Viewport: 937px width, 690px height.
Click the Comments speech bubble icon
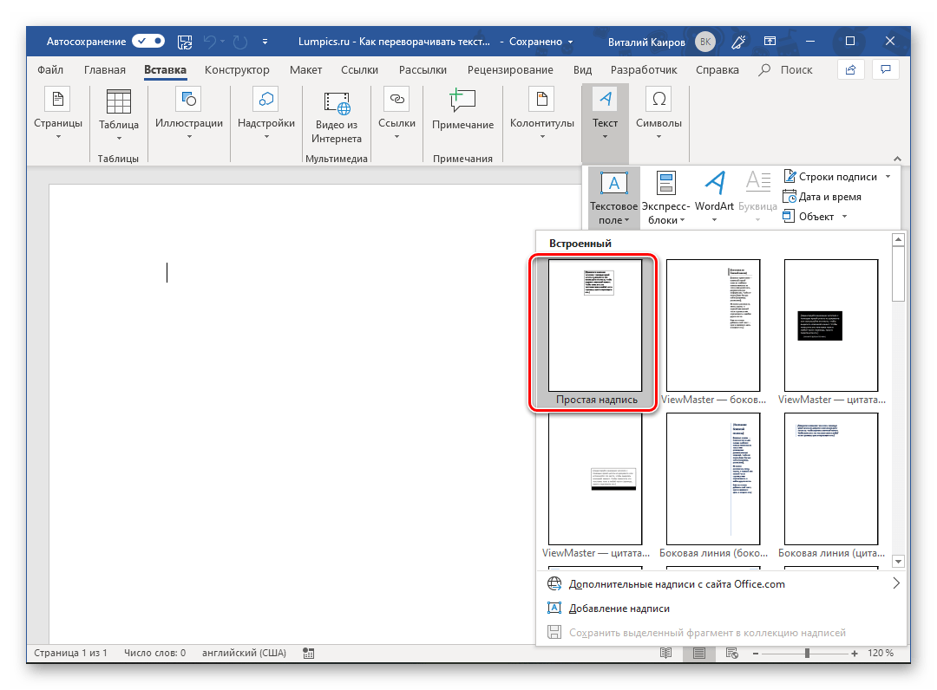click(886, 70)
